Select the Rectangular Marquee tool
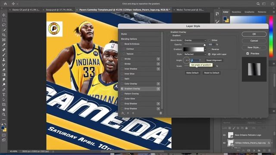Viewport: 276px width, 155px height. coord(4,20)
